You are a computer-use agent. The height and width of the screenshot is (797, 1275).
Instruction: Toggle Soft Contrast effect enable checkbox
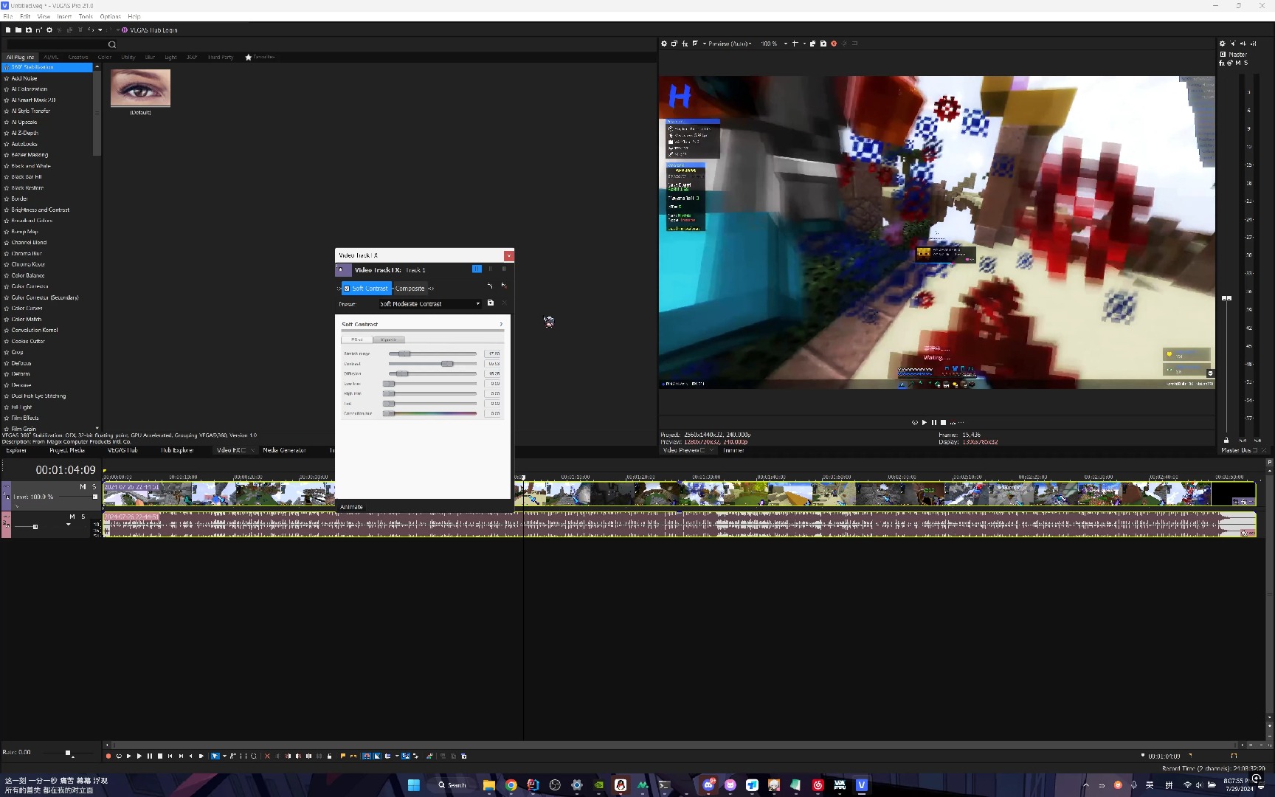click(347, 289)
